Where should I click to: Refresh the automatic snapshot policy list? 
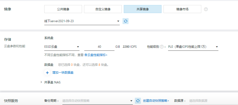point(138,101)
